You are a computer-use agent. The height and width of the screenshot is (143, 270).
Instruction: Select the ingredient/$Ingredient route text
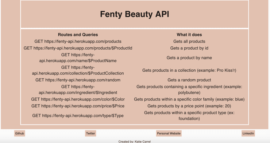[x=78, y=90]
